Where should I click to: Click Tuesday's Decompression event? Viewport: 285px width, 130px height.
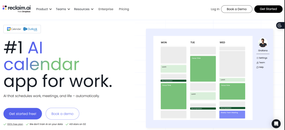203,108
